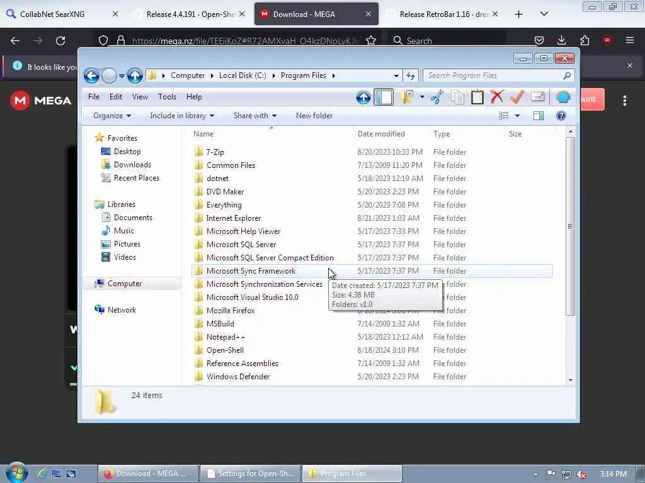Screen dimensions: 645x483
Task: Open the recent pages dropdown arrow
Action: pos(122,76)
